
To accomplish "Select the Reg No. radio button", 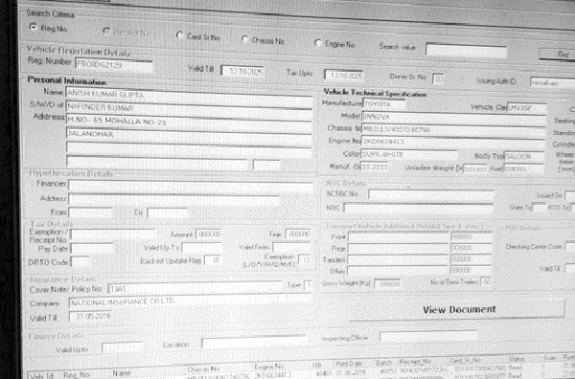I will (33, 27).
